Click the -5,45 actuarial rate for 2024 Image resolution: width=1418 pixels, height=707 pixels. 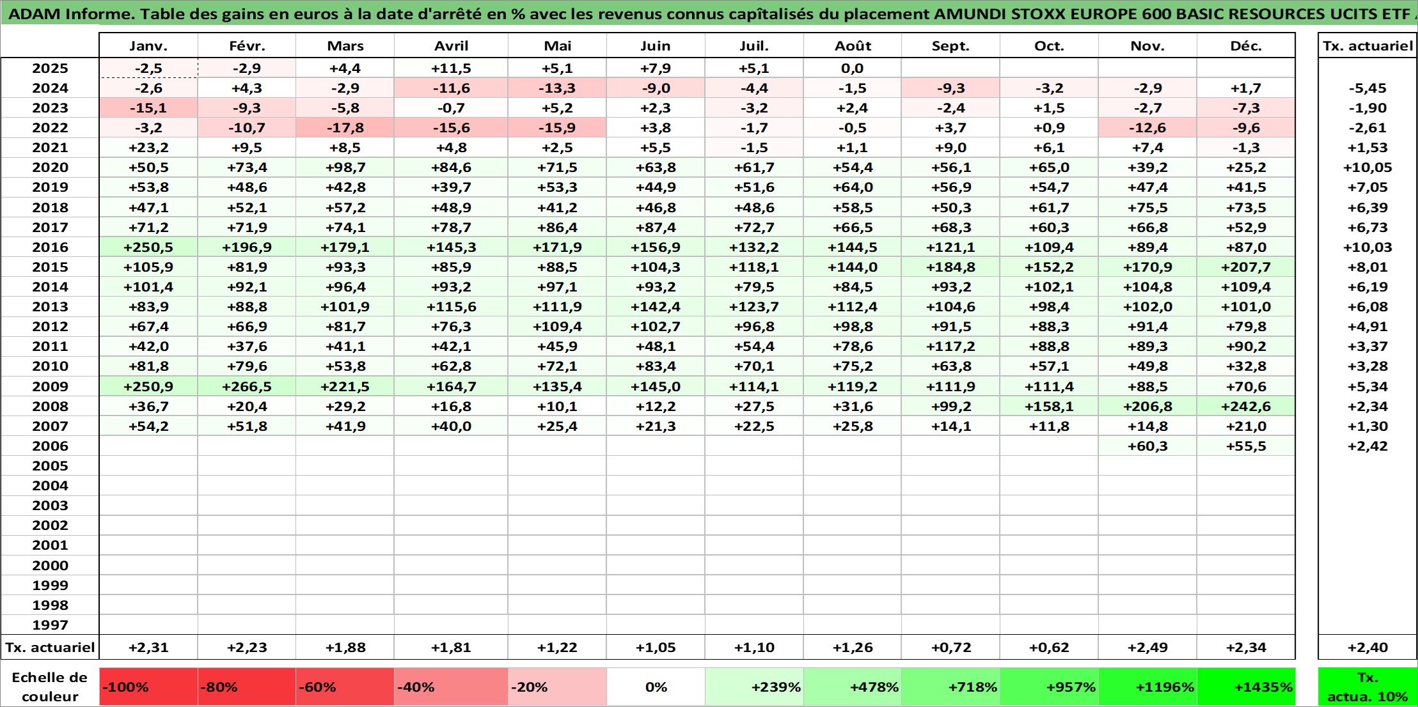coord(1368,88)
